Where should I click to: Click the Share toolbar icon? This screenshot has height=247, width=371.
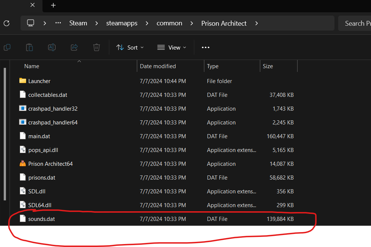74,47
